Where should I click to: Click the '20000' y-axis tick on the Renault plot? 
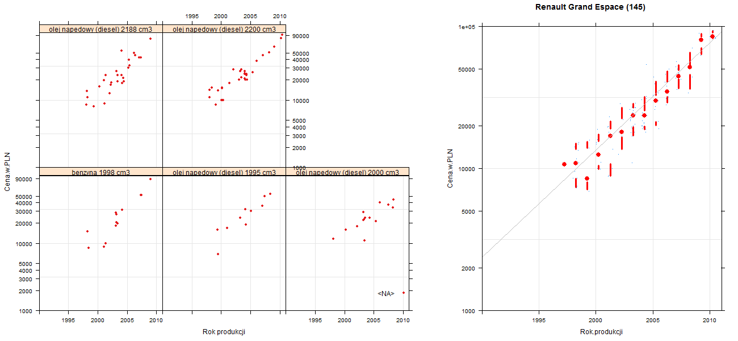point(468,126)
